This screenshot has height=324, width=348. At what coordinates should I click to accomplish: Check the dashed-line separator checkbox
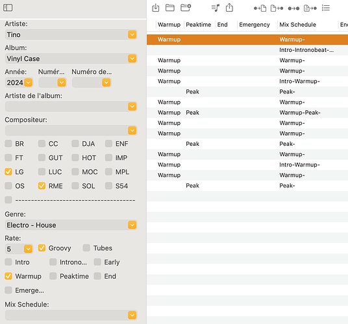tap(8, 200)
